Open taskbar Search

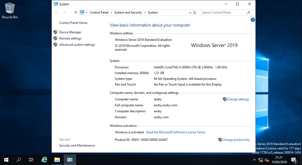(x=19, y=160)
